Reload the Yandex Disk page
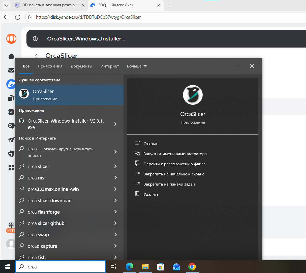The width and height of the screenshot is (306, 273). pos(18,17)
